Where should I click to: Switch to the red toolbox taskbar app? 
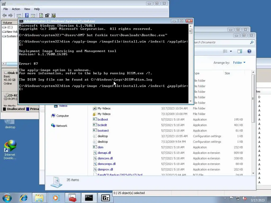(x=73, y=198)
